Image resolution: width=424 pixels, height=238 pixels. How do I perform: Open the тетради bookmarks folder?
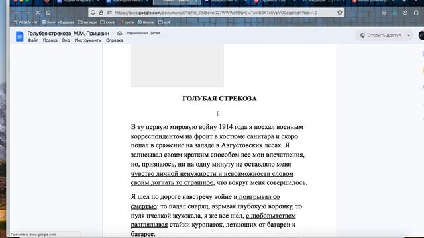pos(87,22)
